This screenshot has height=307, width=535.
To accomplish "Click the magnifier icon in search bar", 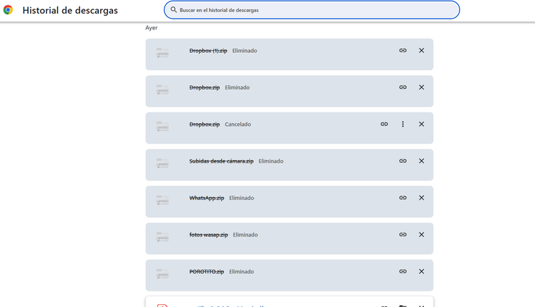I will (174, 10).
